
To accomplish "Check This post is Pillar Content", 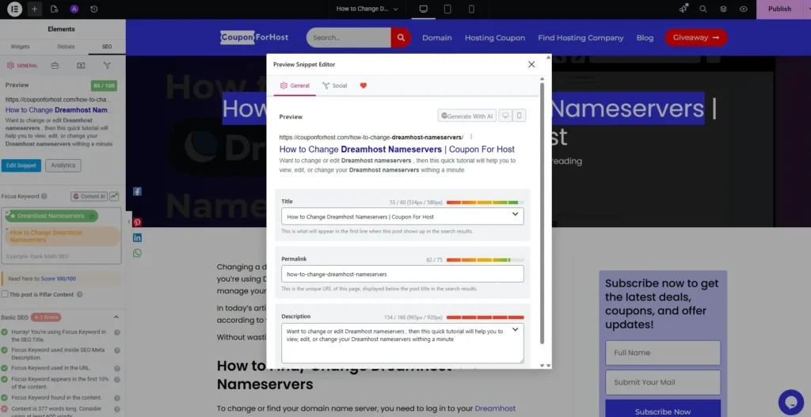I will point(5,294).
